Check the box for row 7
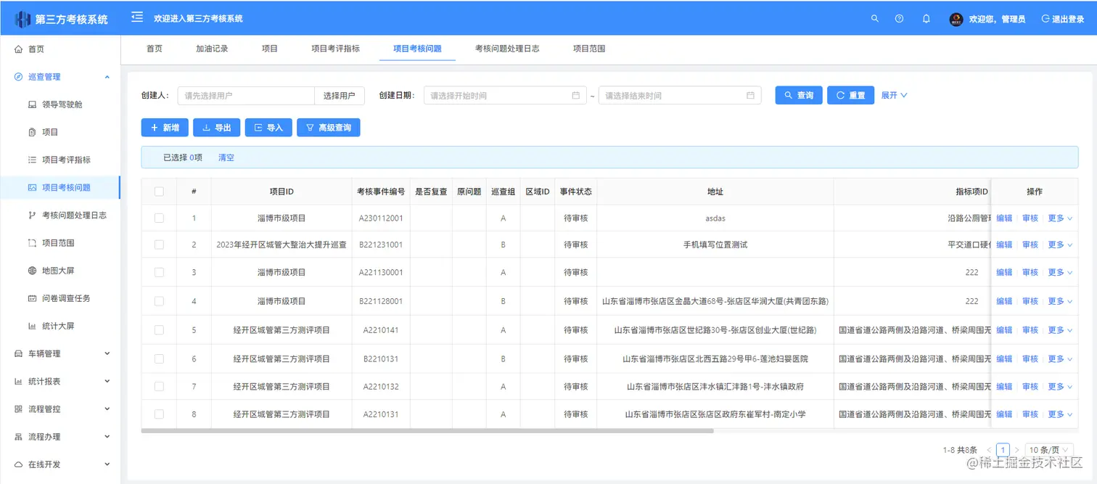Image resolution: width=1097 pixels, height=484 pixels. pos(159,386)
